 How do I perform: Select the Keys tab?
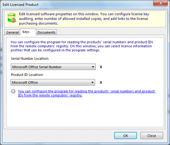[28, 32]
